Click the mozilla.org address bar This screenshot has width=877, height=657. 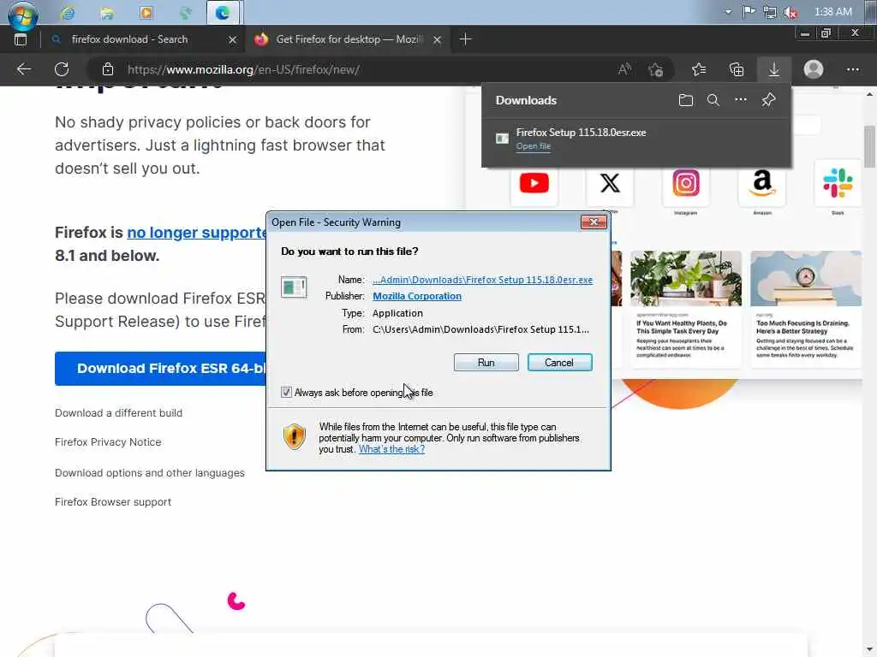click(x=358, y=69)
